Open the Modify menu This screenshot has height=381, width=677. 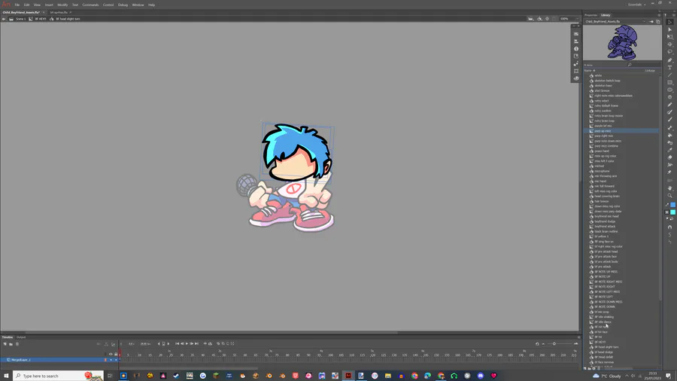pyautogui.click(x=62, y=5)
